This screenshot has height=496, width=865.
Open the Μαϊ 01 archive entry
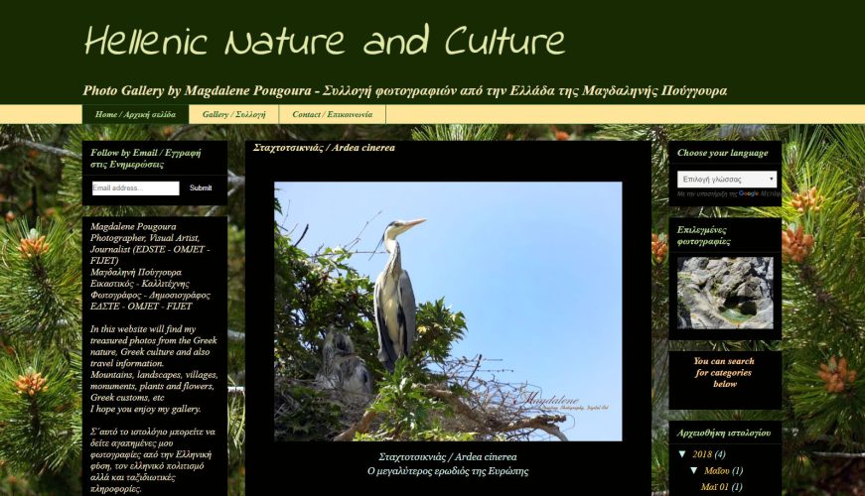pyautogui.click(x=715, y=487)
